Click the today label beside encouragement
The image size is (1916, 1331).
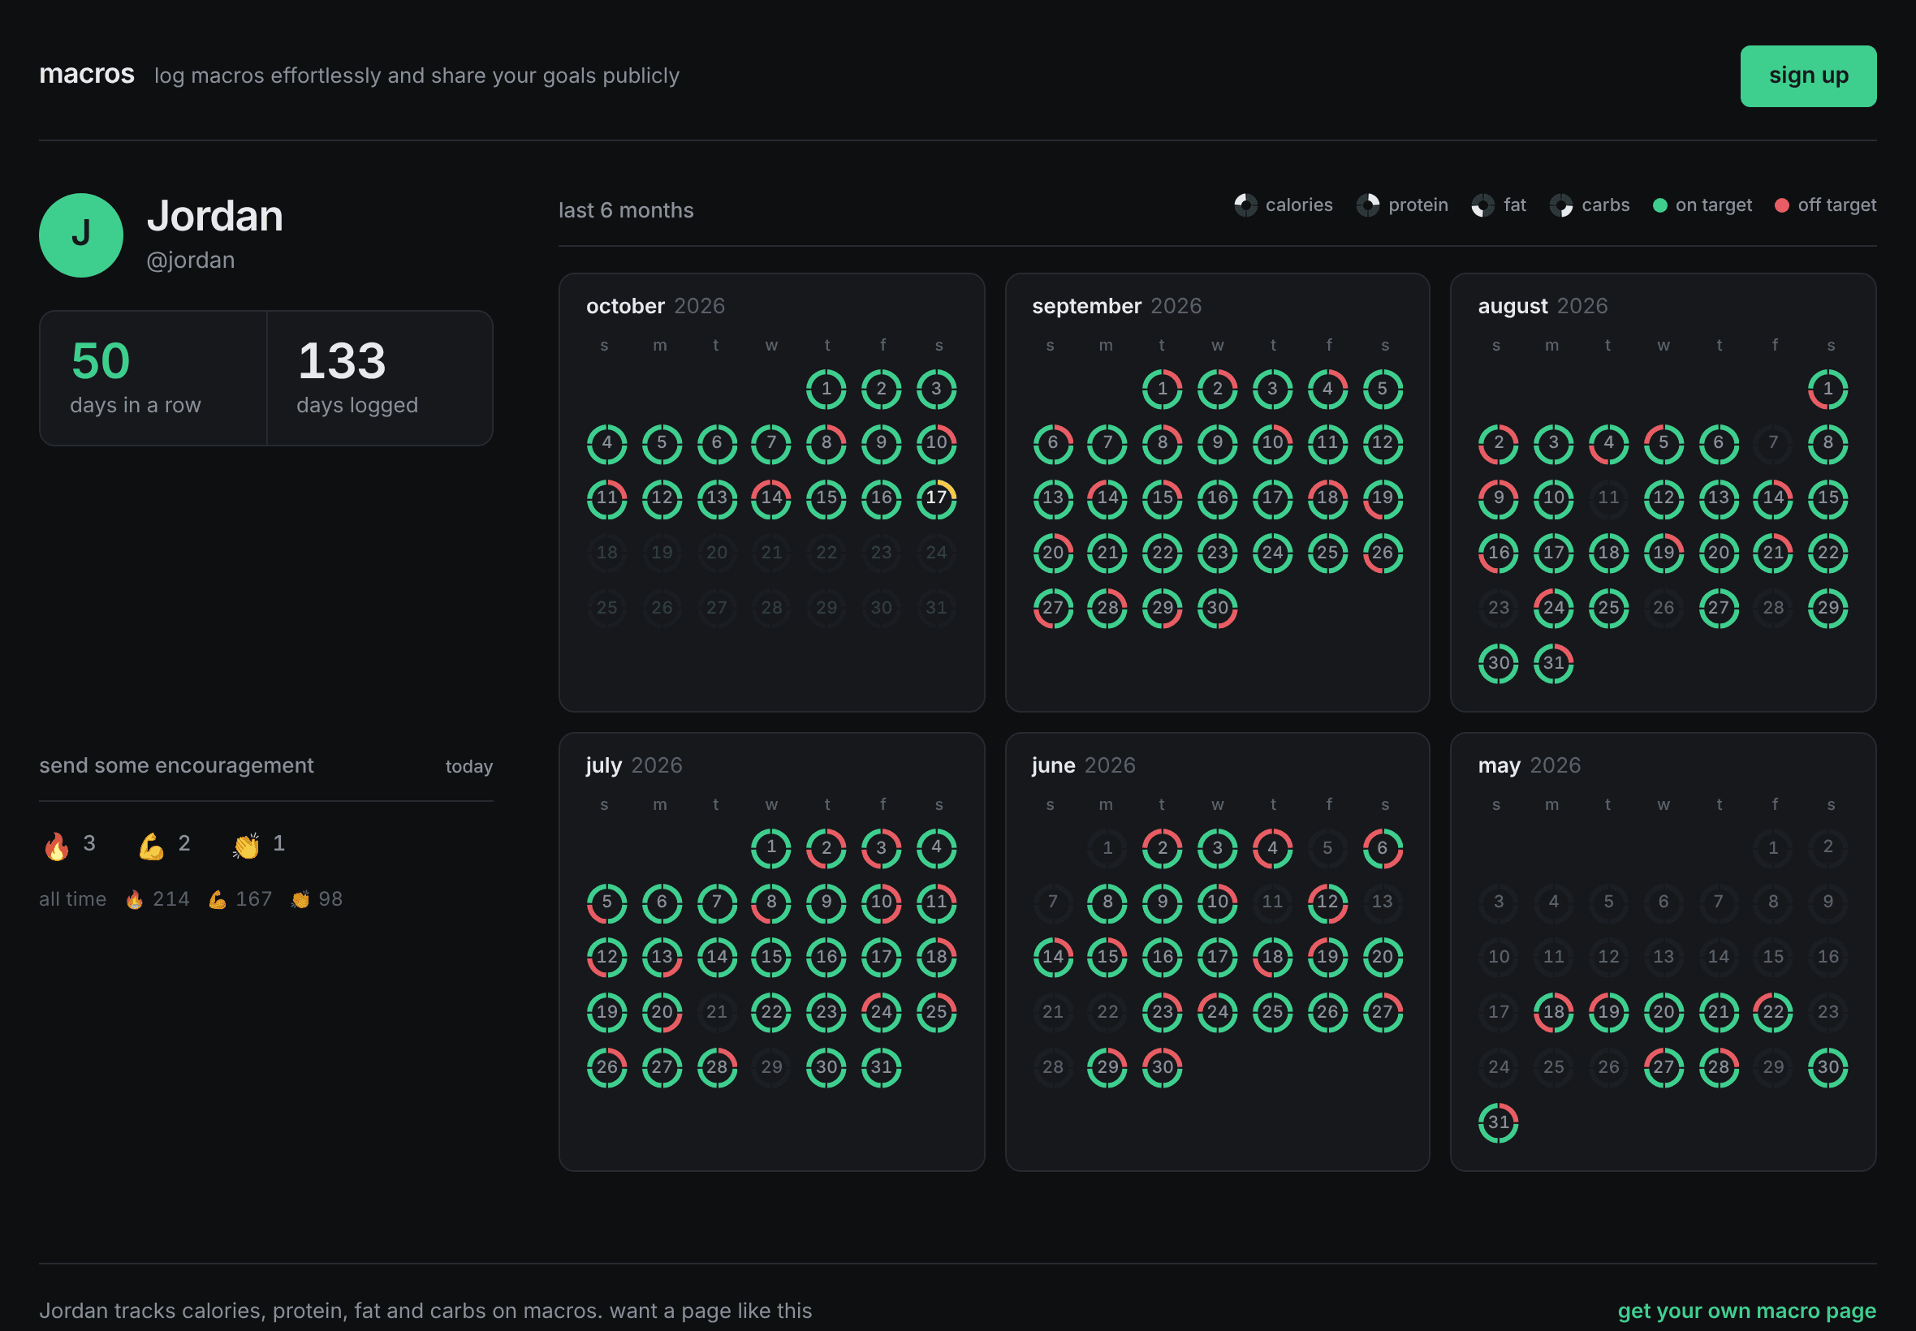pos(468,766)
